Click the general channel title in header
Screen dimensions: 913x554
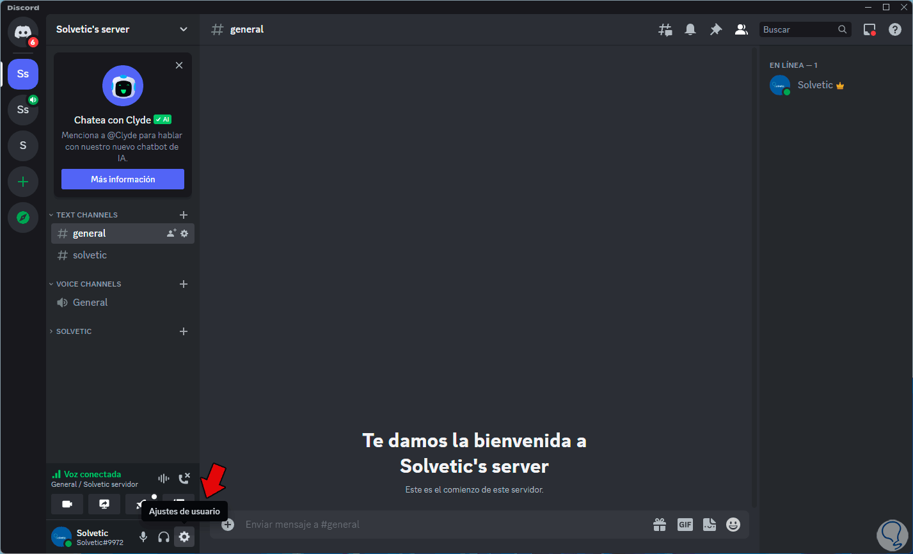(x=247, y=29)
